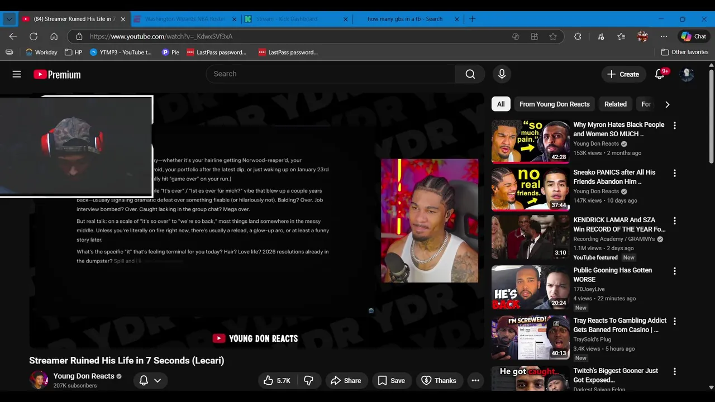Open Other favorites folder
The width and height of the screenshot is (715, 402).
(684, 52)
